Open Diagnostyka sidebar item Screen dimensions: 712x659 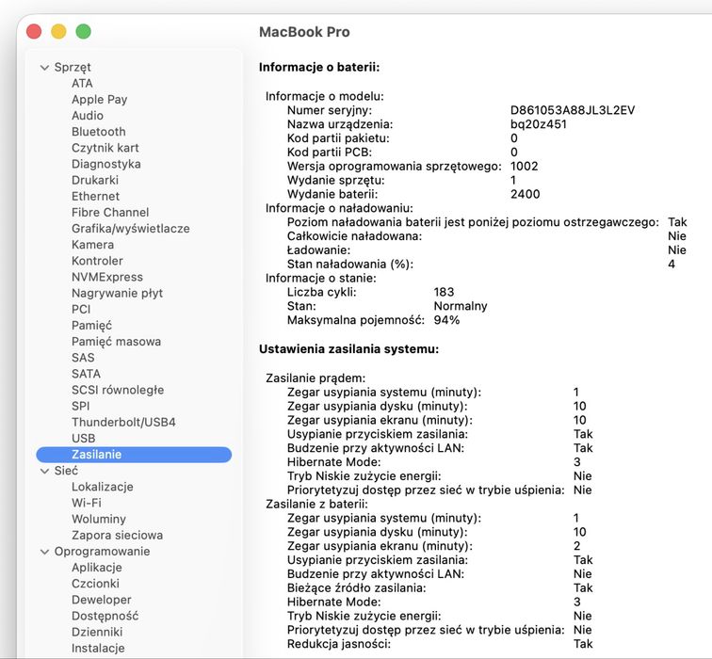(x=105, y=164)
